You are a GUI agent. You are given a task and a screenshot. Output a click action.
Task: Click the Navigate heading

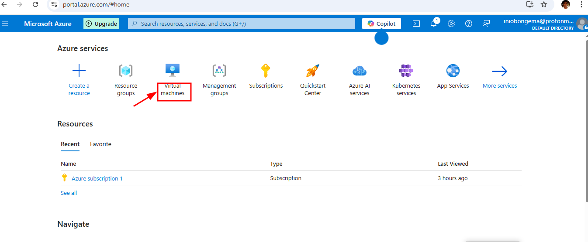pos(73,224)
